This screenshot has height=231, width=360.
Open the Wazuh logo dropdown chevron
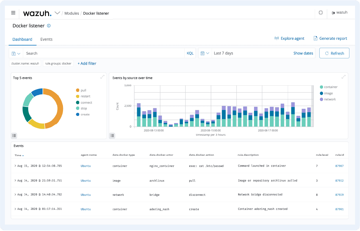pyautogui.click(x=57, y=13)
